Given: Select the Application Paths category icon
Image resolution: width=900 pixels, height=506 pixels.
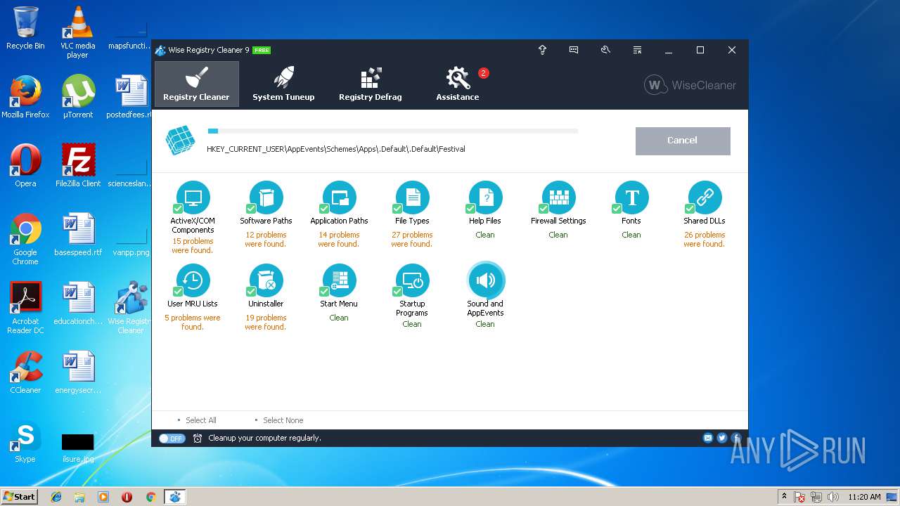Looking at the screenshot, I should pyautogui.click(x=339, y=197).
